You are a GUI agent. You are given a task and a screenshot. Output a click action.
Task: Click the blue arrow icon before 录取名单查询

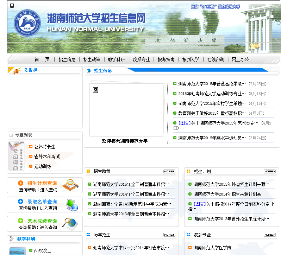point(21,201)
